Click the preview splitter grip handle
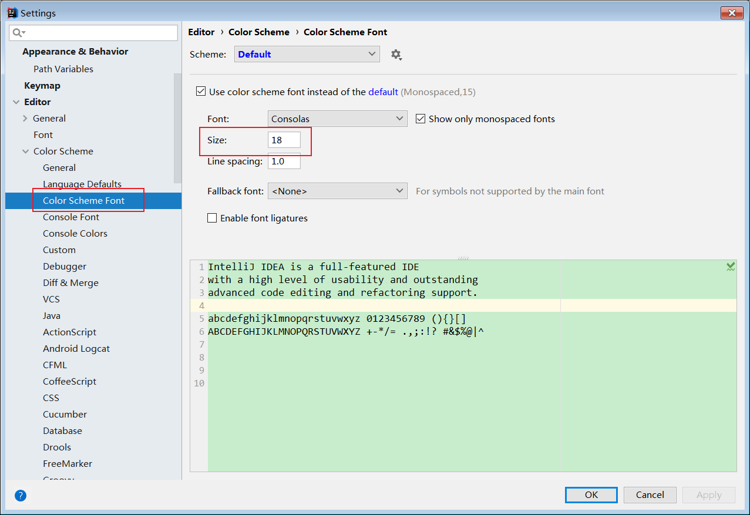750x515 pixels. pos(463,258)
